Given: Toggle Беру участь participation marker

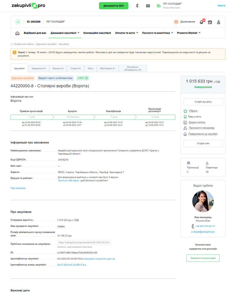Looking at the screenshot, I should click(185, 117).
